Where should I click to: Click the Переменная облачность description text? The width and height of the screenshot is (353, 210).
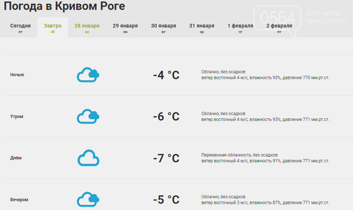click(239, 155)
